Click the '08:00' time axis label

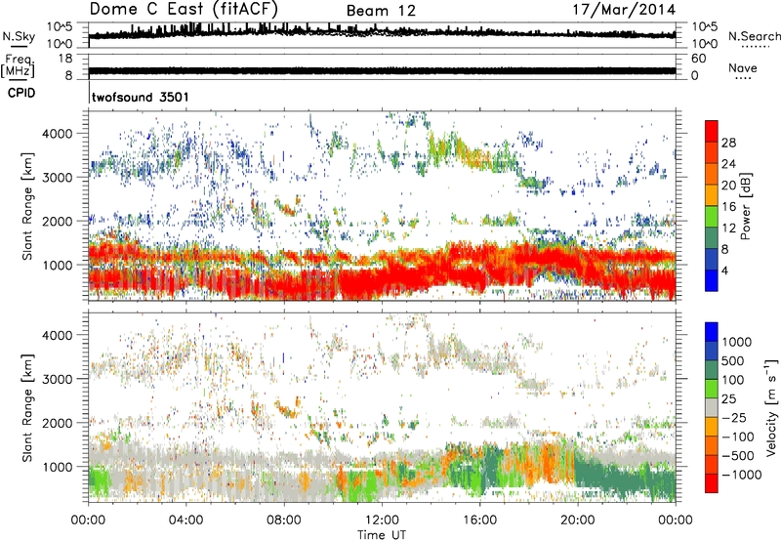pyautogui.click(x=284, y=520)
